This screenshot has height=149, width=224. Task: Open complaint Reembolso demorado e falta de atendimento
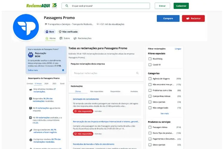(93, 144)
